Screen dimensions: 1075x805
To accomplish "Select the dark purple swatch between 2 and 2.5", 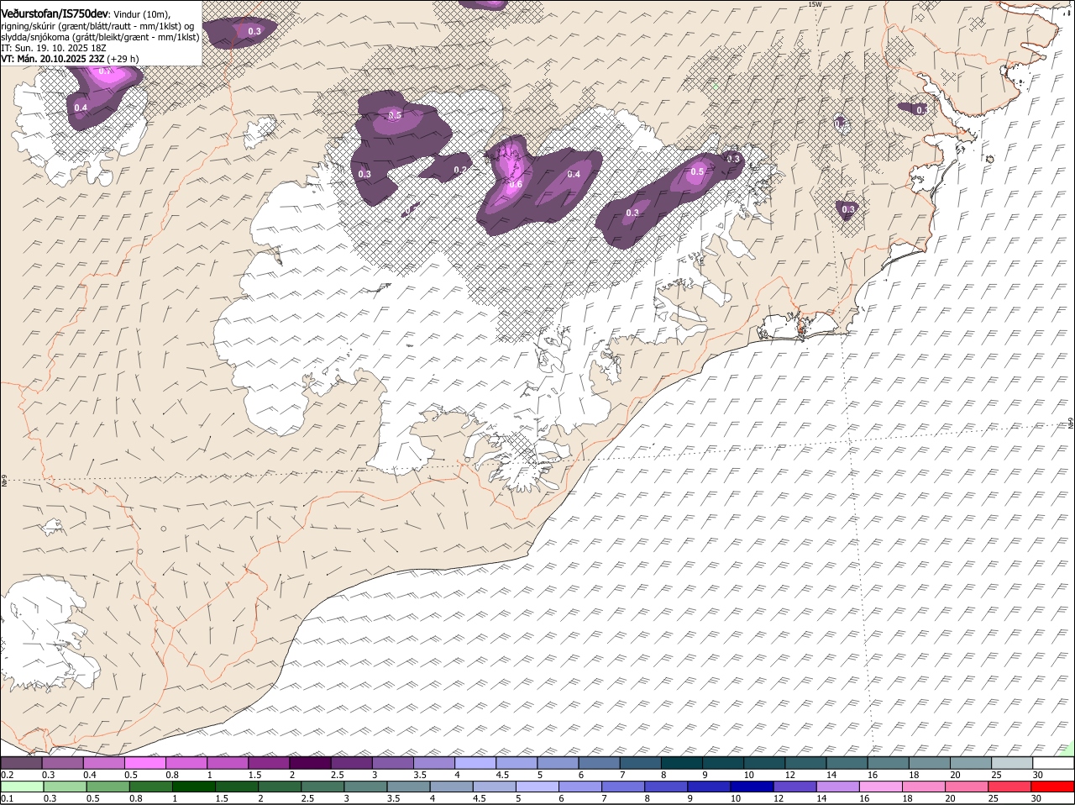I will click(310, 763).
